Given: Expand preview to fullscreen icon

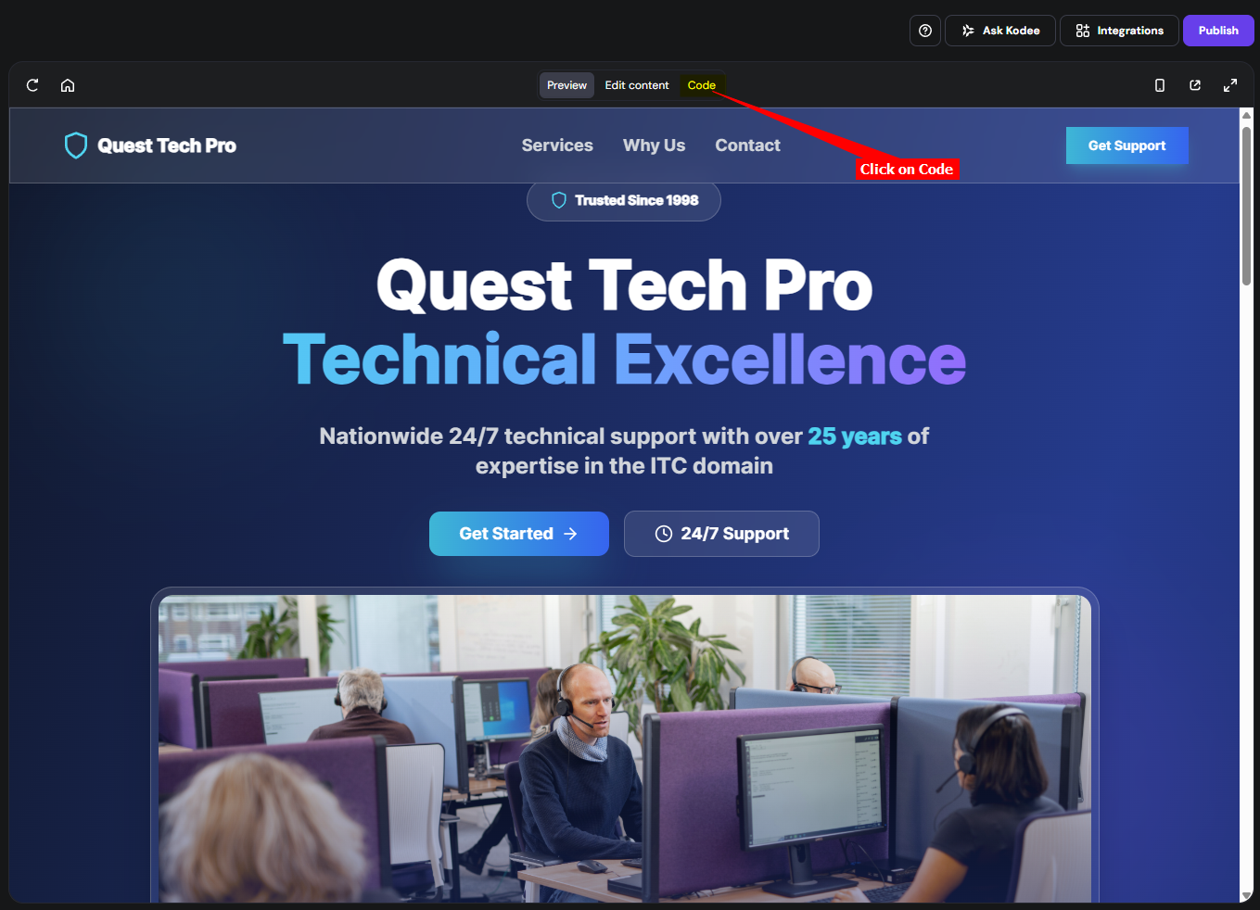Looking at the screenshot, I should pyautogui.click(x=1230, y=85).
